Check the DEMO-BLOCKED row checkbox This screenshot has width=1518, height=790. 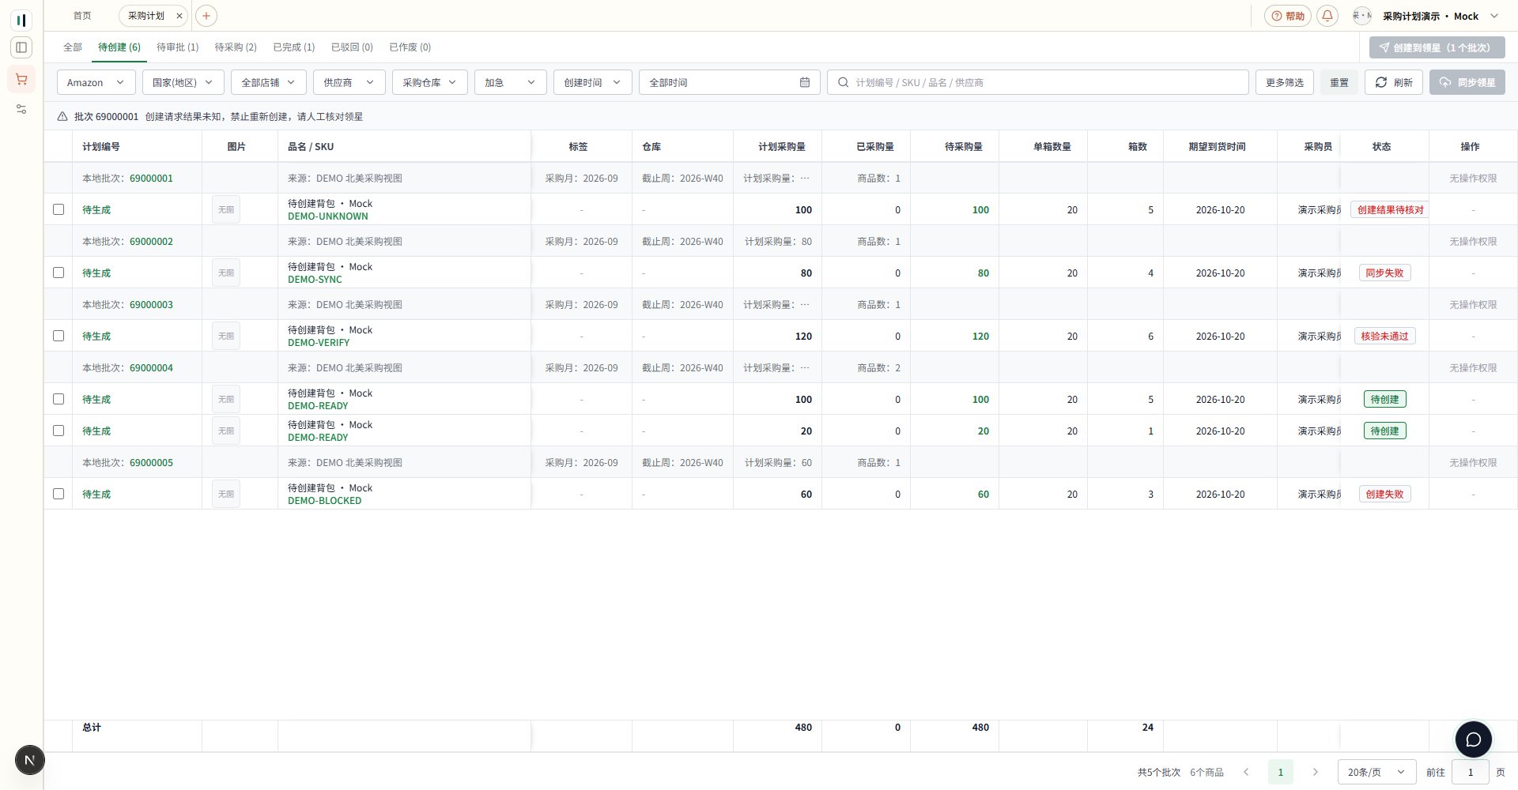[x=59, y=494]
